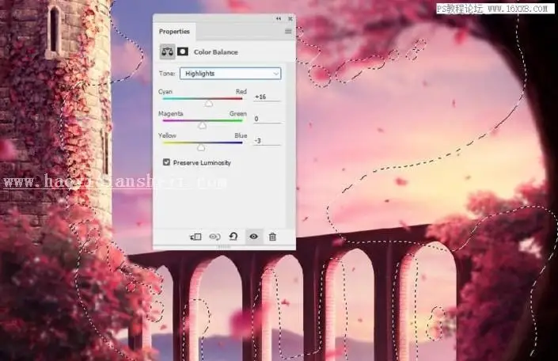Click the Cyan-Red value field showing +16
Image resolution: width=558 pixels, height=361 pixels.
click(267, 97)
